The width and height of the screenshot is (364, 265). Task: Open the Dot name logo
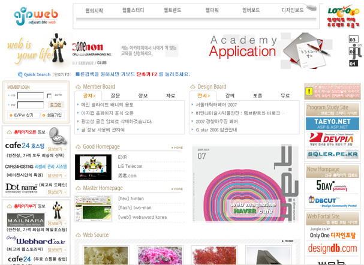click(x=22, y=188)
